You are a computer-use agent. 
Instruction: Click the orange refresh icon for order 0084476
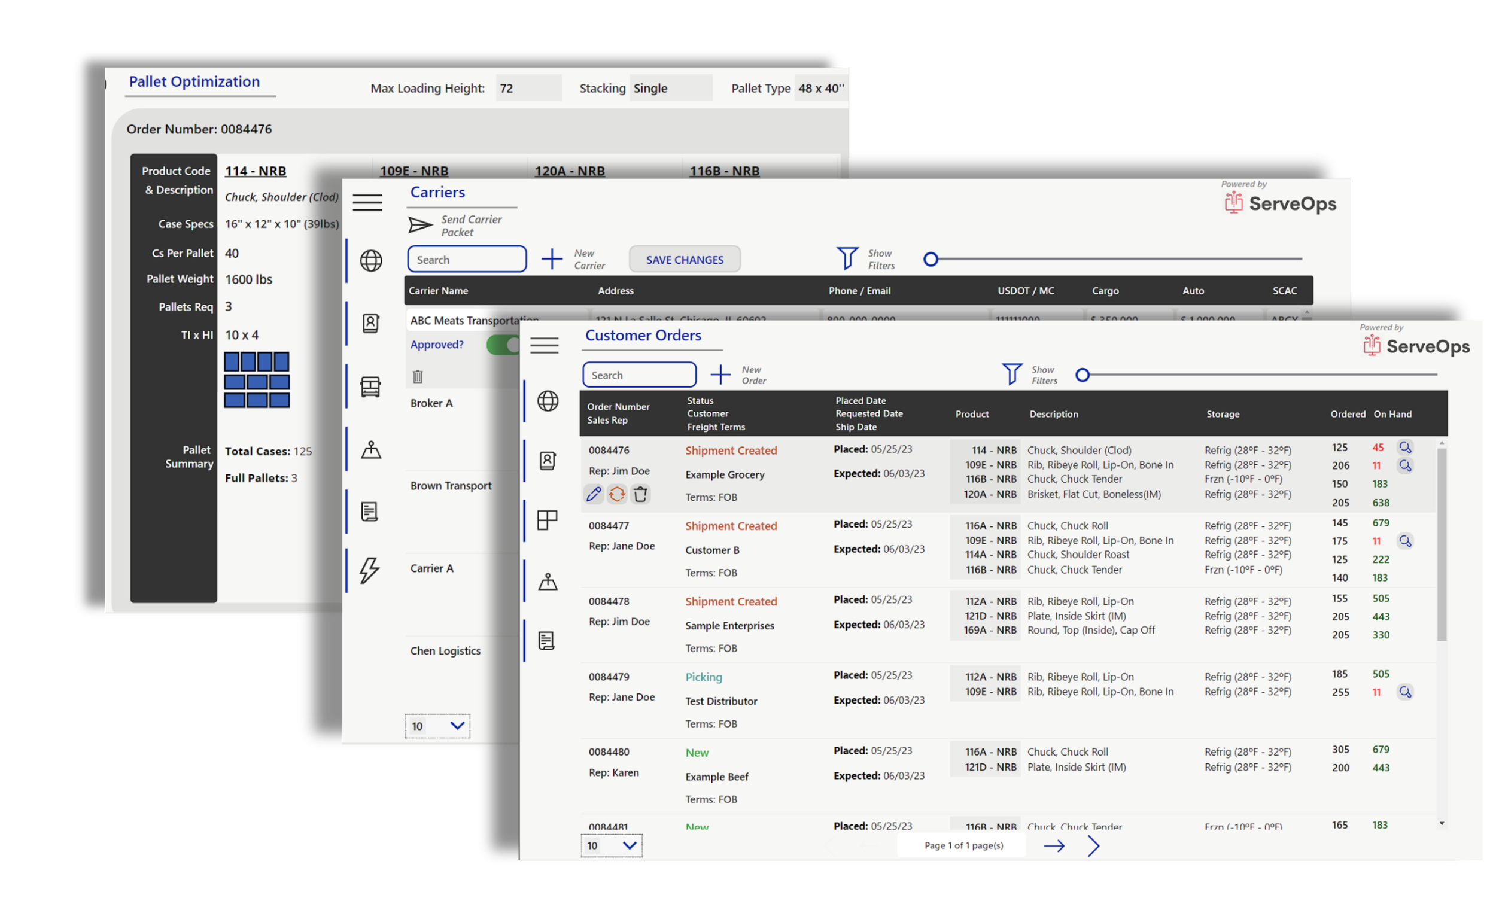pos(616,494)
